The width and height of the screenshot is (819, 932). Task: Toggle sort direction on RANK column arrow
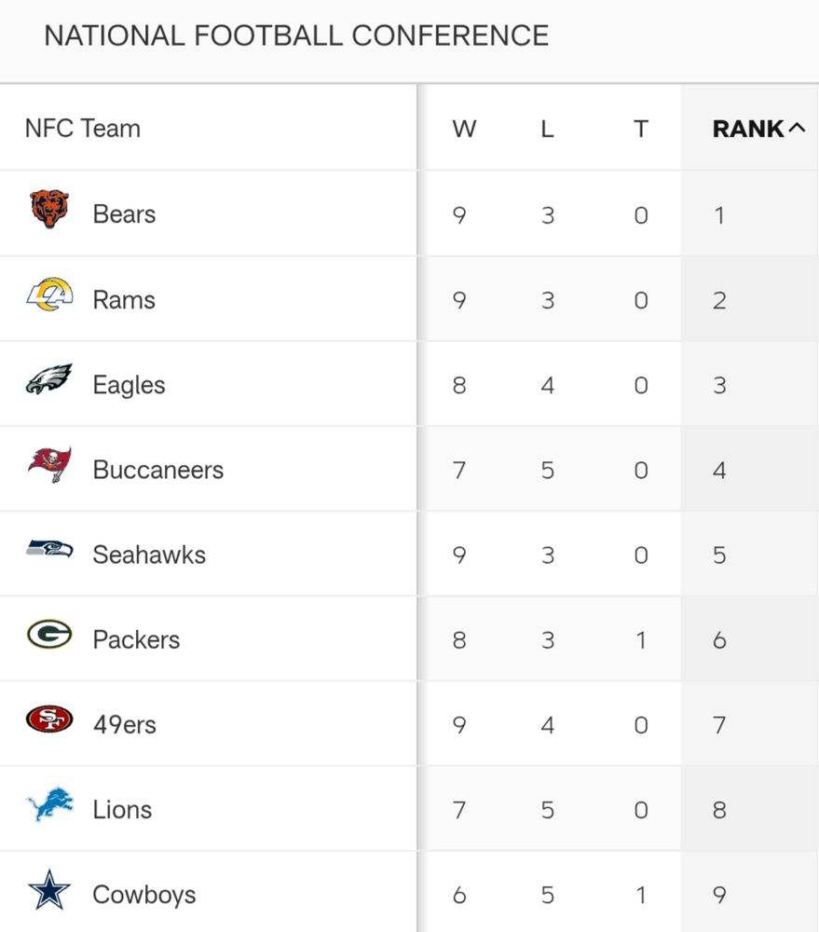[x=797, y=127]
